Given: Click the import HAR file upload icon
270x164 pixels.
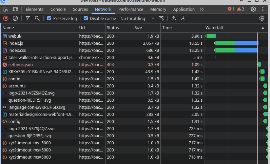Looking at the screenshot, I should [174, 18].
